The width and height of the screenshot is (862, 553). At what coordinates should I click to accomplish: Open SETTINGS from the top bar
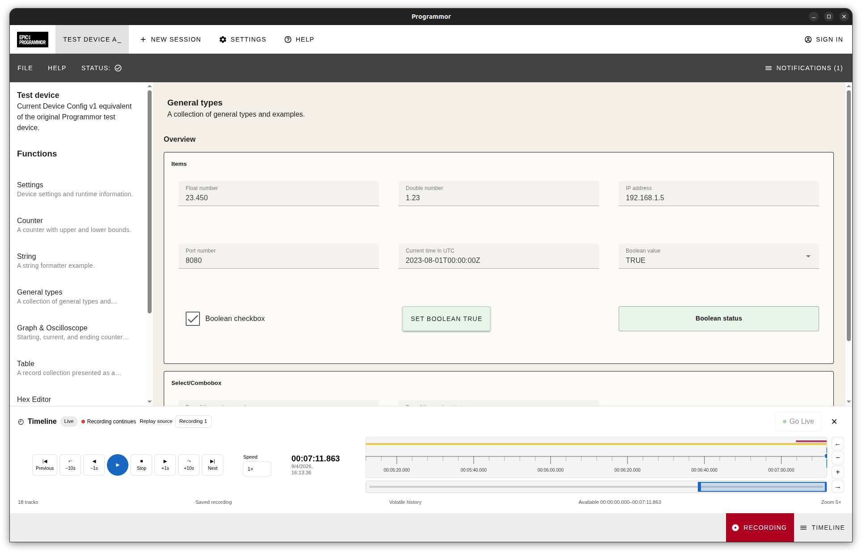pos(242,39)
